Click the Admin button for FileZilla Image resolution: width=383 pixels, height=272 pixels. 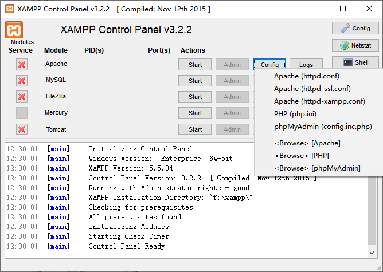click(232, 97)
